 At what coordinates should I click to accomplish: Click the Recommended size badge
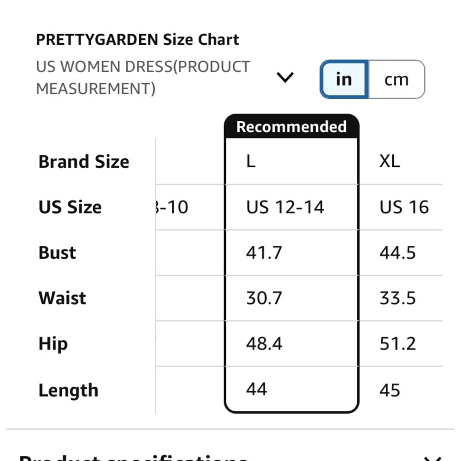point(291,127)
